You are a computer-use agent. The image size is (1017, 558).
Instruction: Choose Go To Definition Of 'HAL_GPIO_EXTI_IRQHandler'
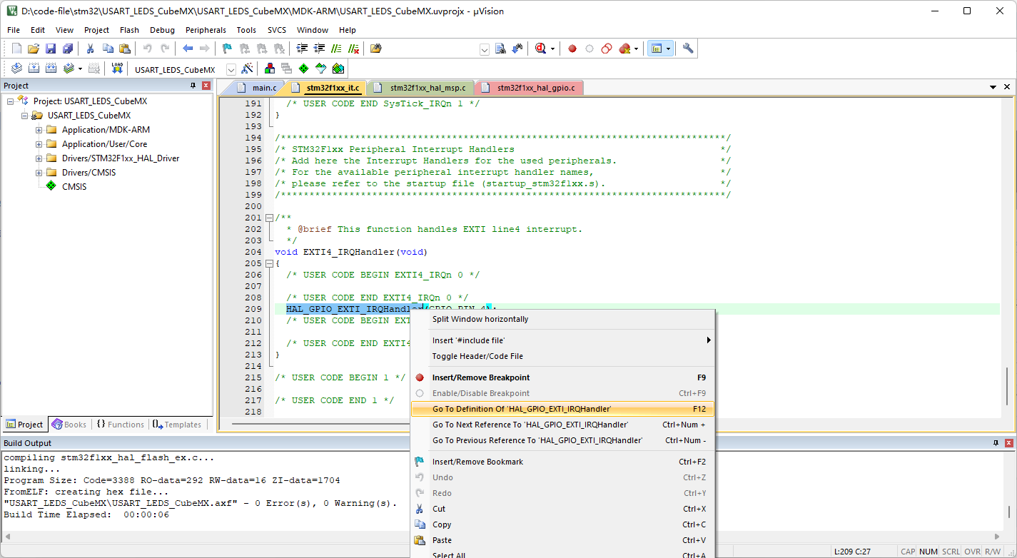[x=563, y=409]
